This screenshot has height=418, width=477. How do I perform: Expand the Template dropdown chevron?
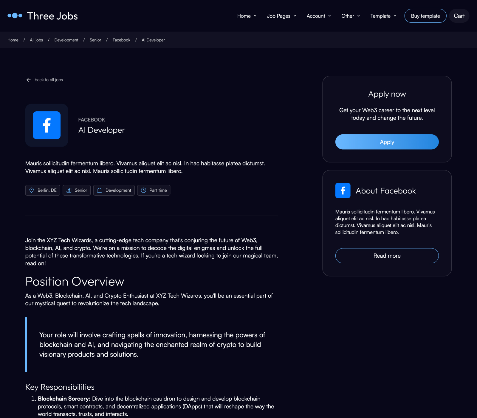(x=395, y=16)
